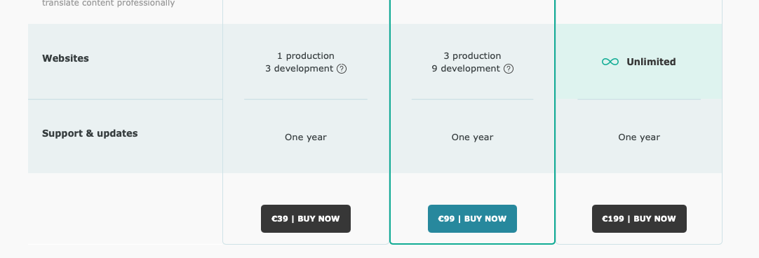759x258 pixels.
Task: Click the "9 development" text
Action: point(466,69)
